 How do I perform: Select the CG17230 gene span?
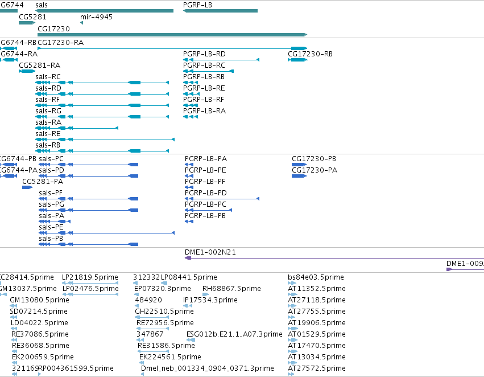tap(172, 35)
